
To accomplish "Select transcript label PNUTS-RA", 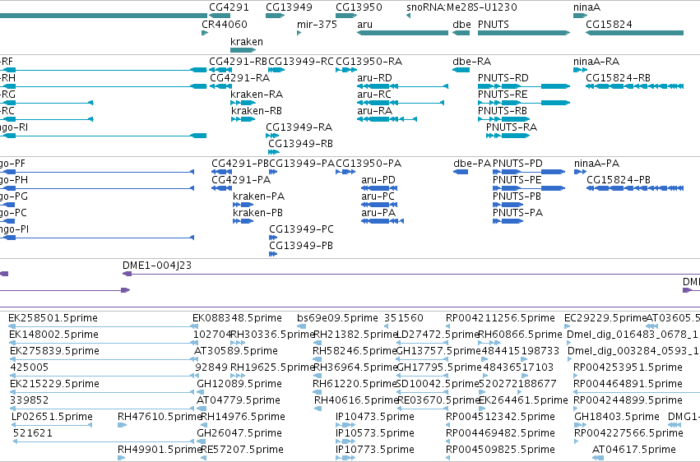I will click(x=511, y=127).
